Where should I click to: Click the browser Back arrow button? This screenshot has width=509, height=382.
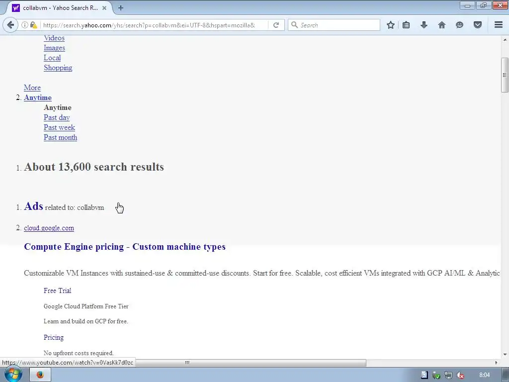[x=10, y=25]
